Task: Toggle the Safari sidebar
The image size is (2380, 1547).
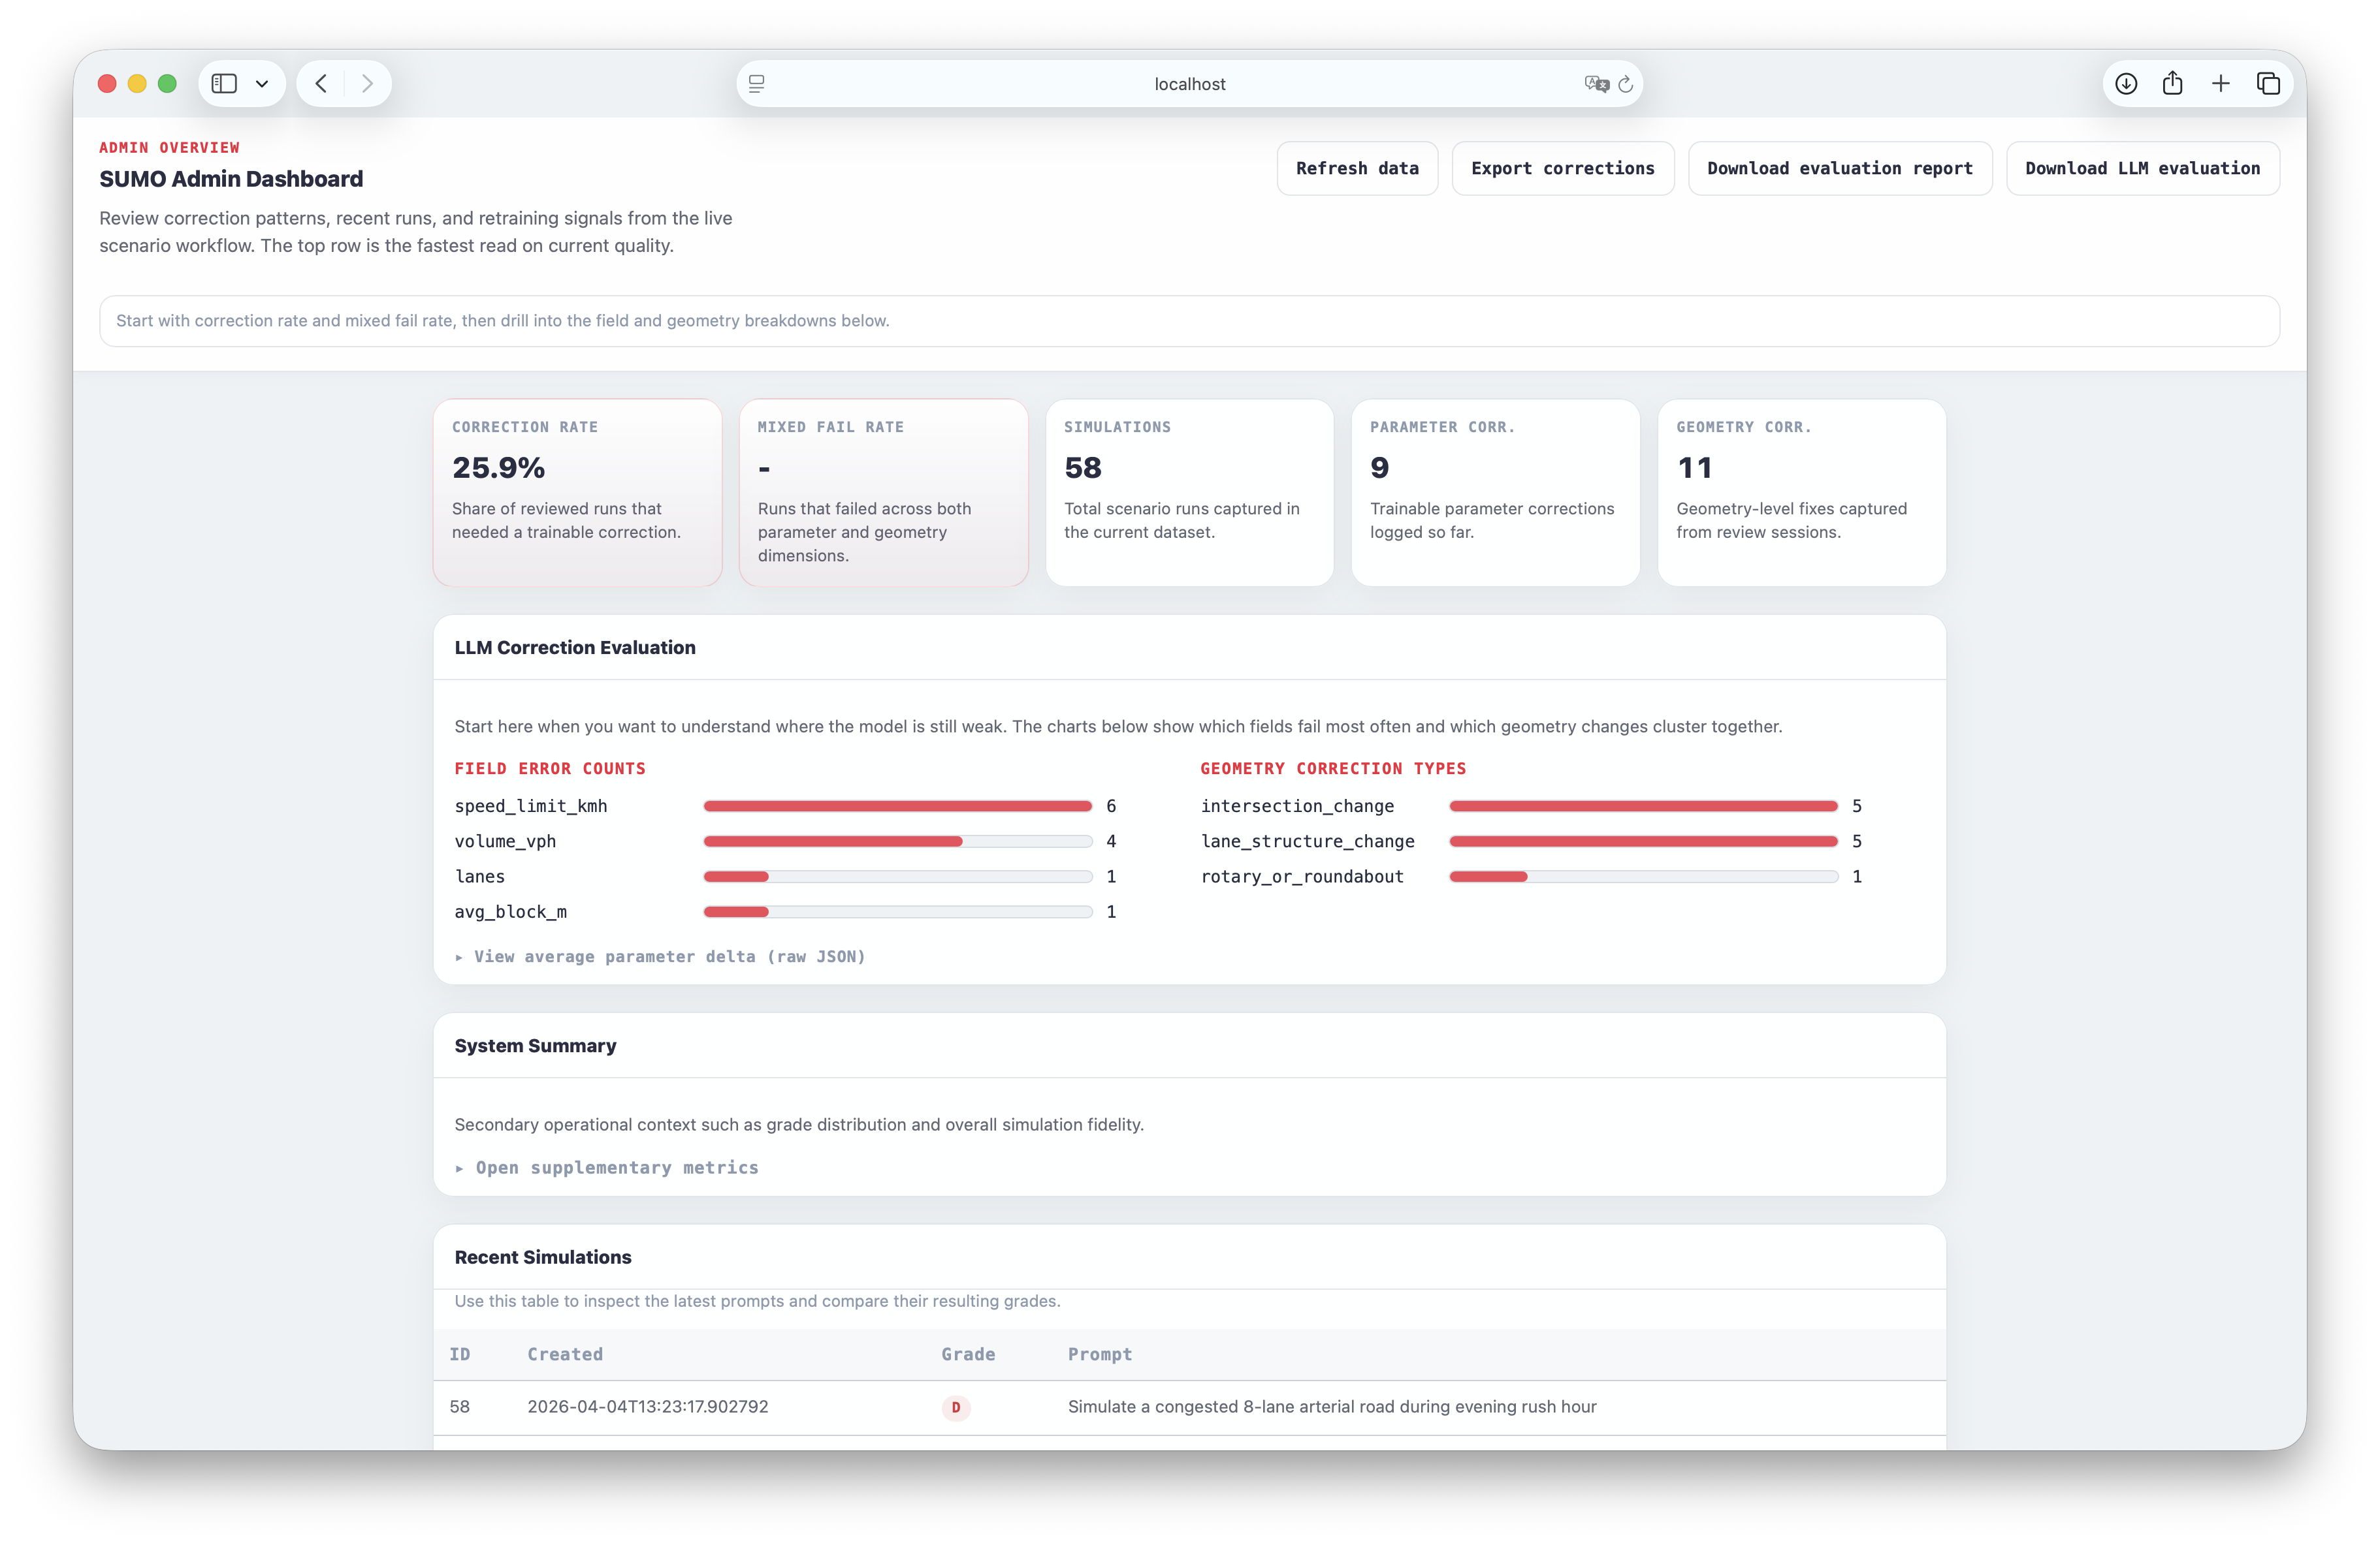Action: pyautogui.click(x=223, y=83)
